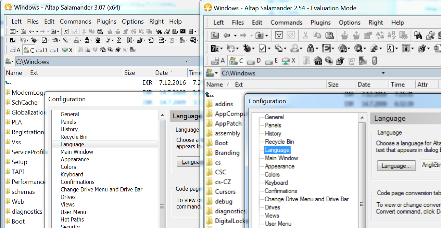Click checkmark plugin icon in 2.54 window
Viewport: 441px width, 228px height.
pyautogui.click(x=263, y=48)
